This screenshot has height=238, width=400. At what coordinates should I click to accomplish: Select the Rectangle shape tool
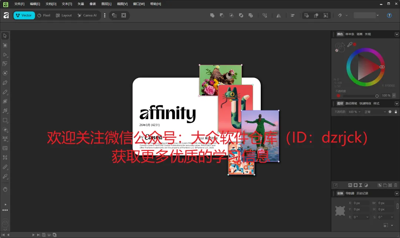point(5,120)
